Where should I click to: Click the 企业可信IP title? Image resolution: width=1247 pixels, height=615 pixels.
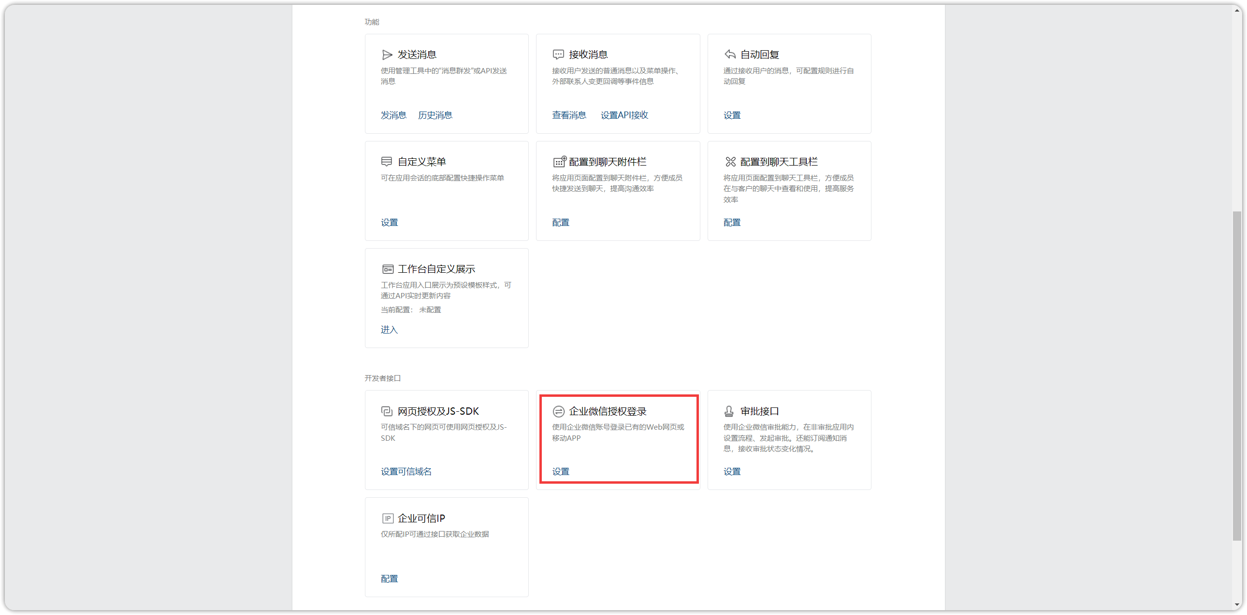421,519
